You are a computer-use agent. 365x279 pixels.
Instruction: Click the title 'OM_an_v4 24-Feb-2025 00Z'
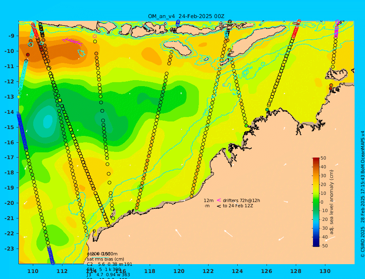[x=186, y=16]
